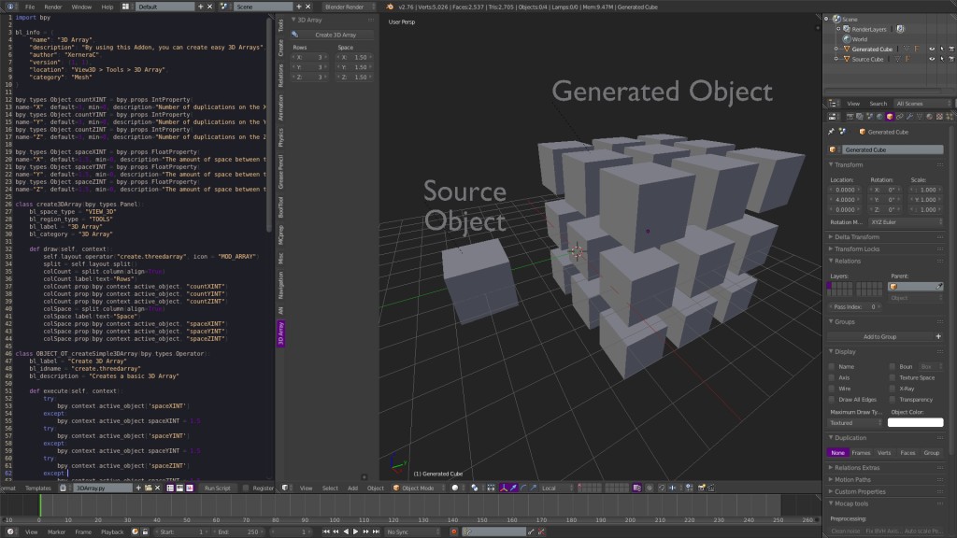Hide Source Cube with its eye toggle
Viewport: 957px width, 538px height.
point(932,59)
